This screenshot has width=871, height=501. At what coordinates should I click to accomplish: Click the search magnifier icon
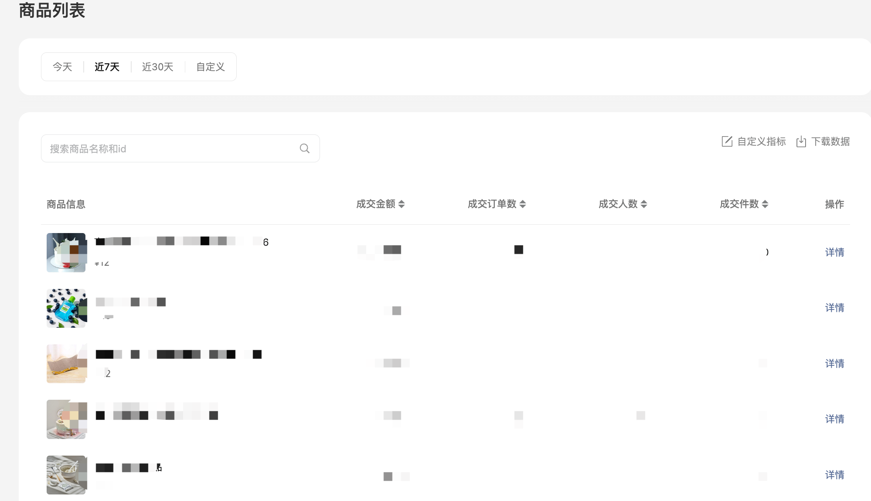tap(304, 148)
